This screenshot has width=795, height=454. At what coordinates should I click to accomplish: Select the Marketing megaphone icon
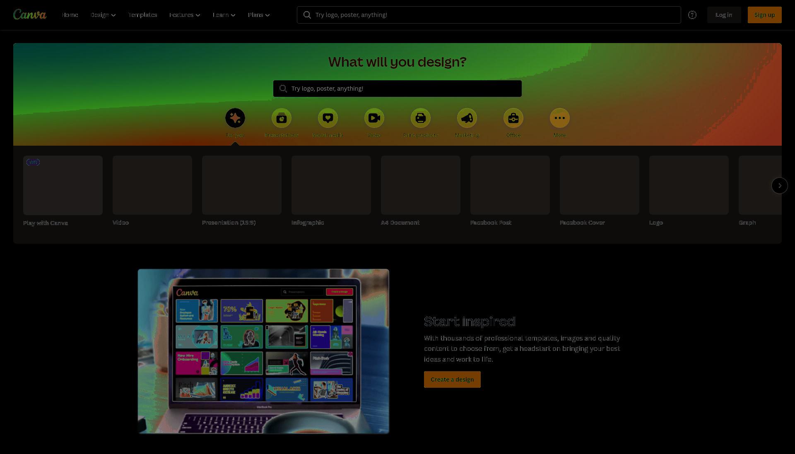tap(467, 118)
